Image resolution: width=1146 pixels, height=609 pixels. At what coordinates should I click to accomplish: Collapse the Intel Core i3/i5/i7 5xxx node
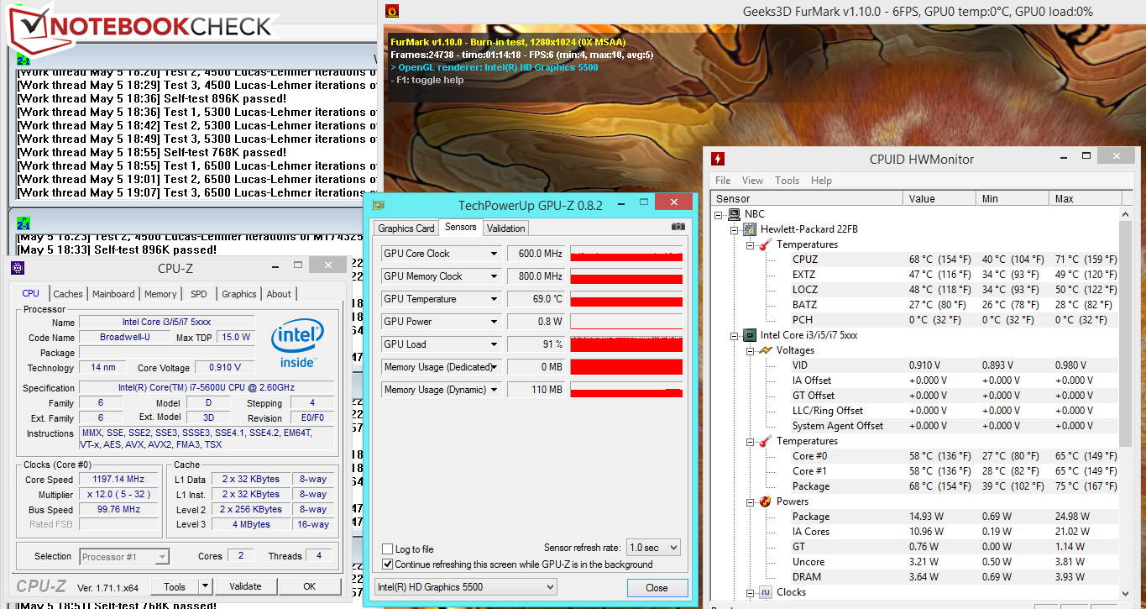tap(735, 335)
